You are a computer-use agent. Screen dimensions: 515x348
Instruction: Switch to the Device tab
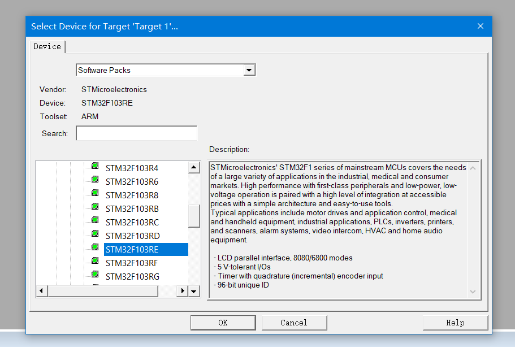tap(47, 47)
